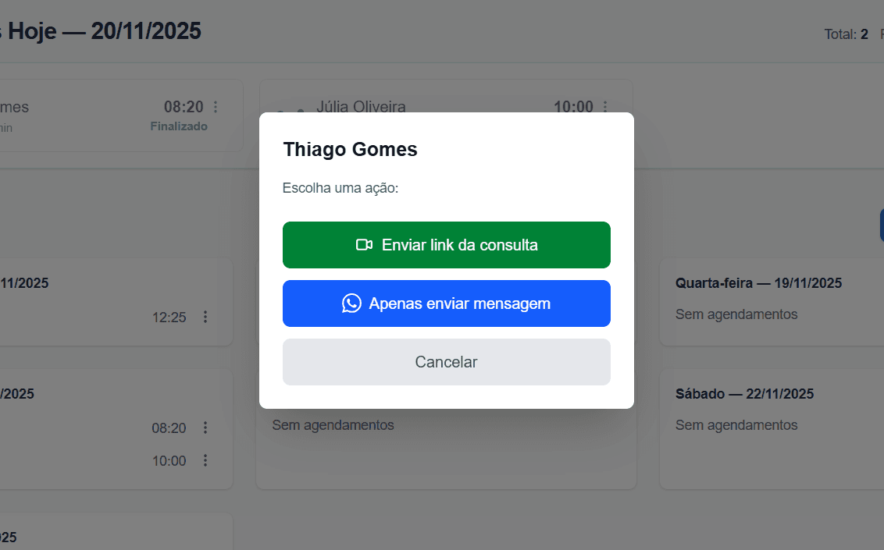This screenshot has height=550, width=884.
Task: Click the Finalizado status label
Action: pyautogui.click(x=179, y=126)
